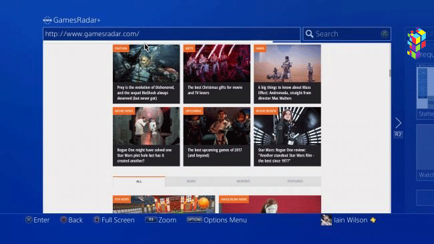Click the R3 Zoom icon

151,219
